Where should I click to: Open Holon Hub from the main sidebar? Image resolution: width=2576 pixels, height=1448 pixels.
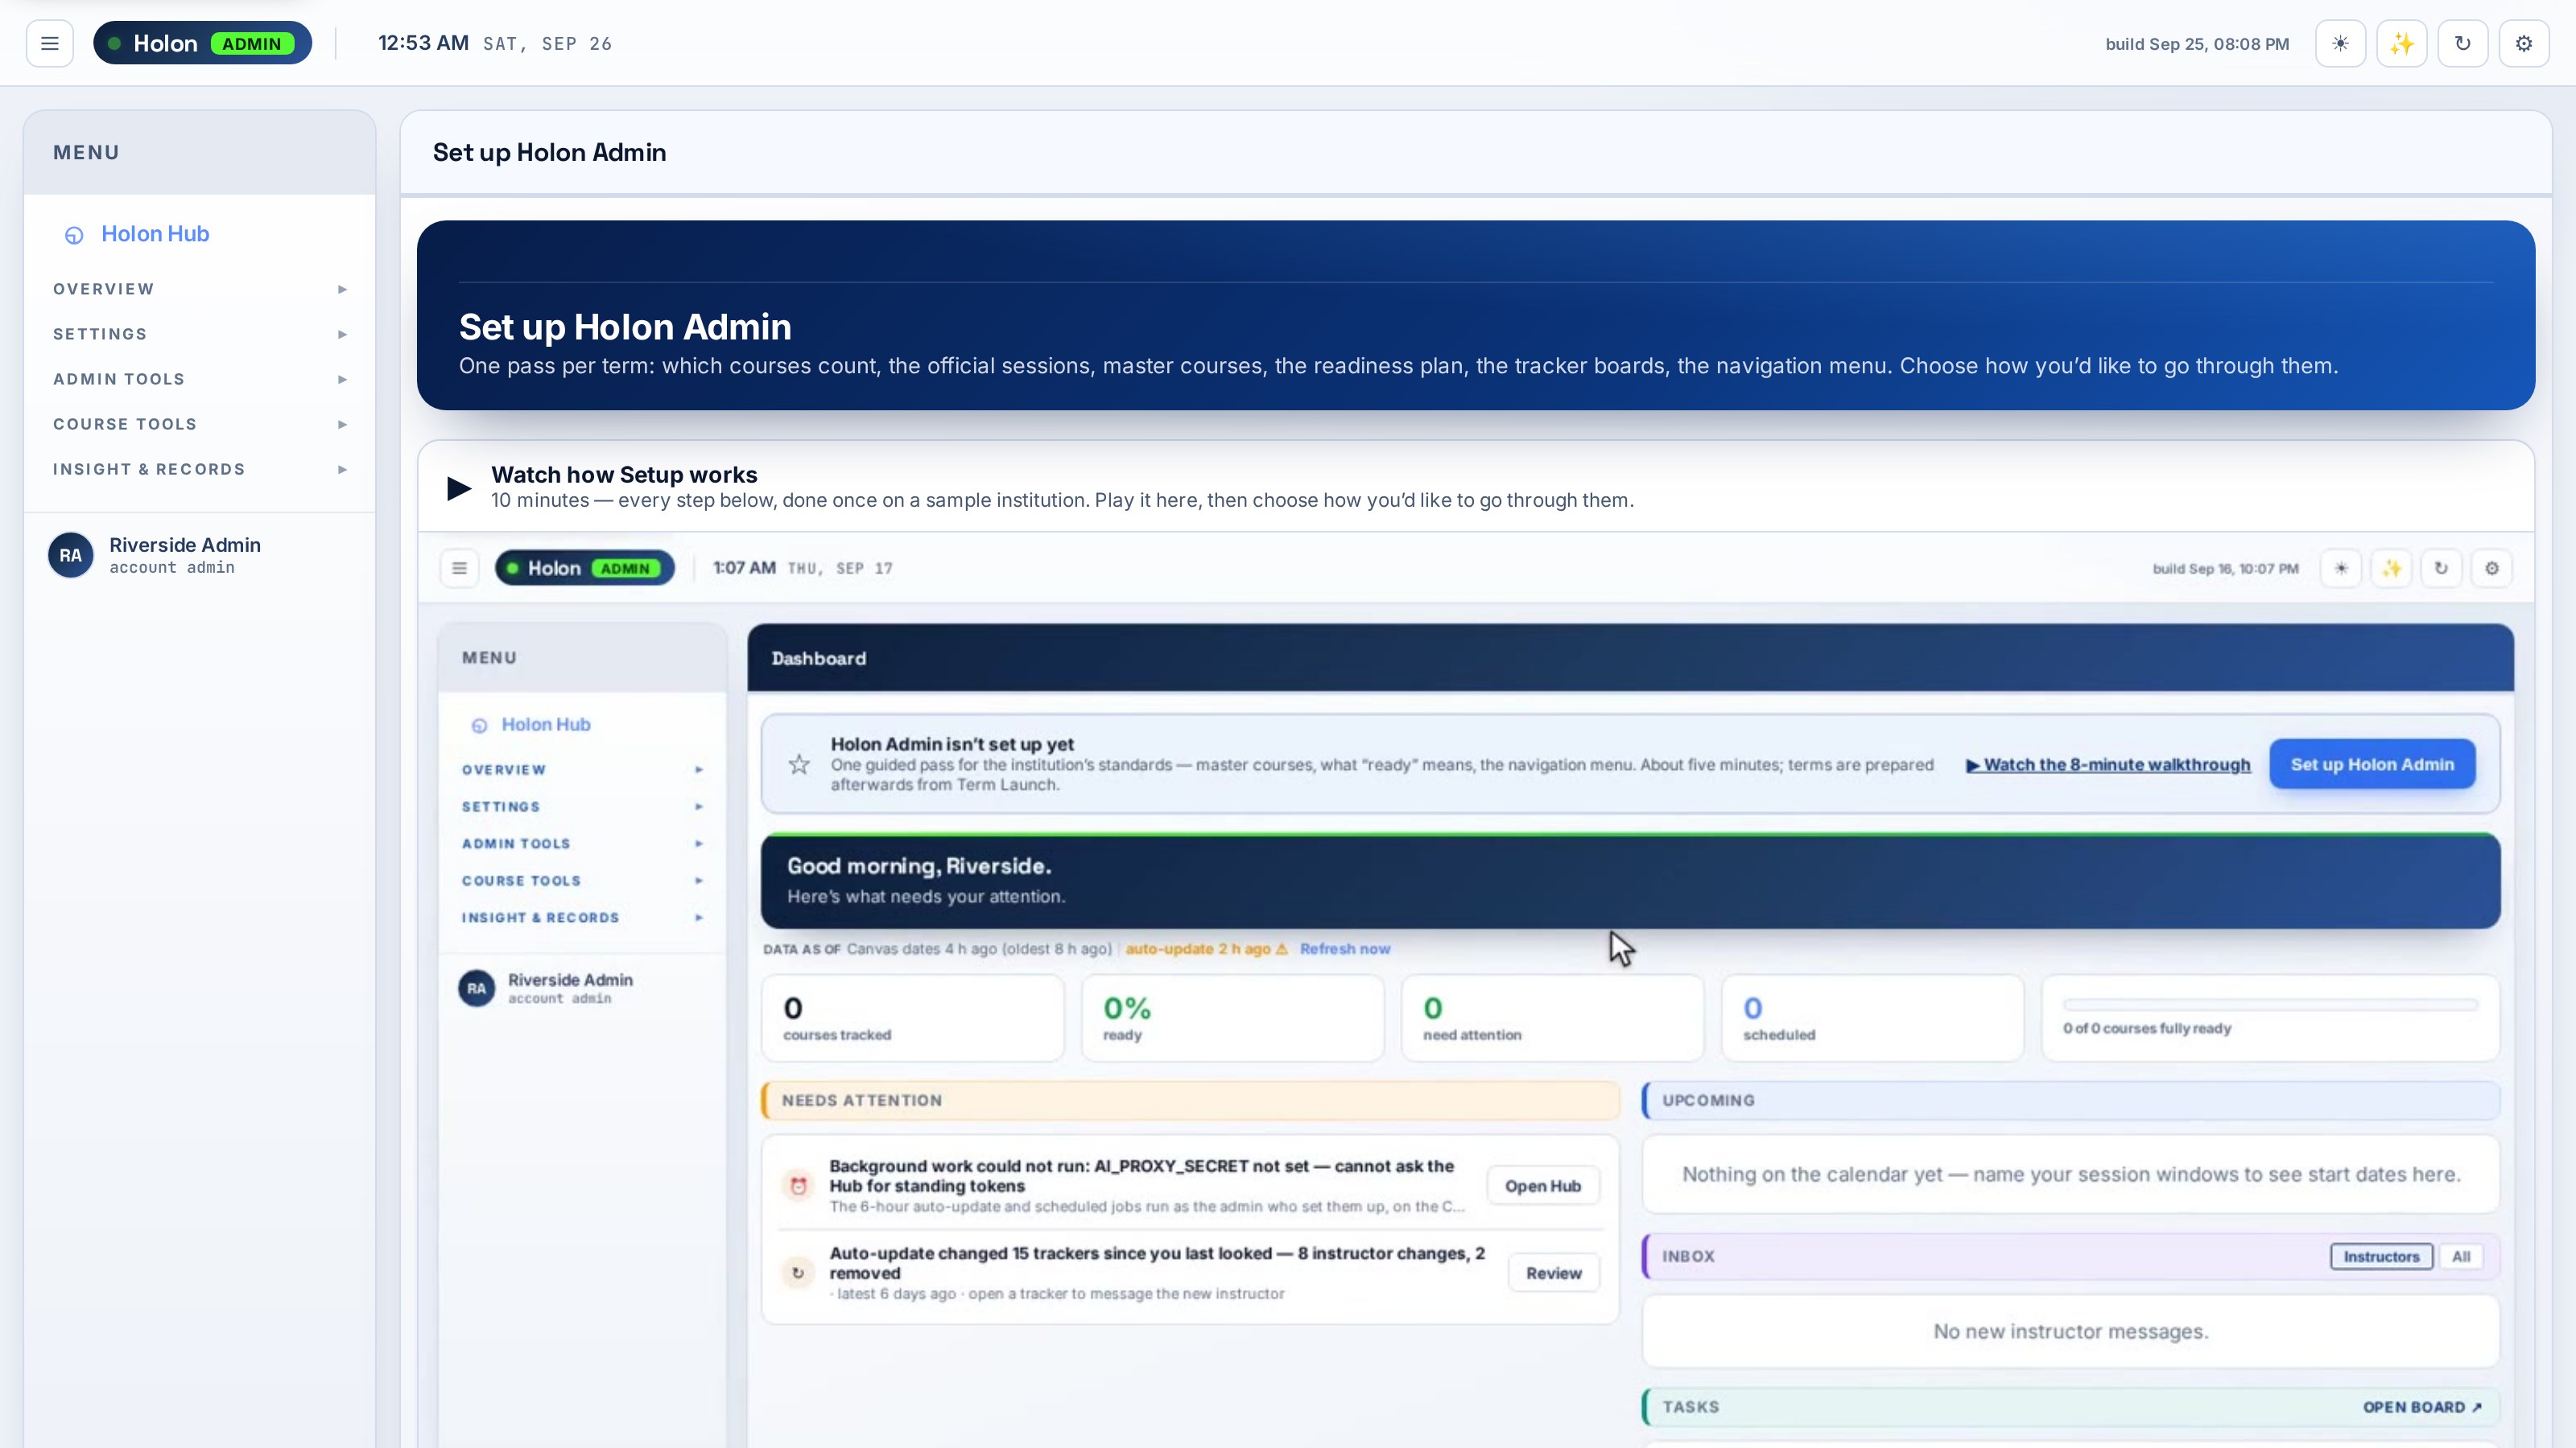click(155, 234)
